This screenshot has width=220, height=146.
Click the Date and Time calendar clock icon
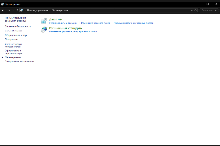(44, 21)
